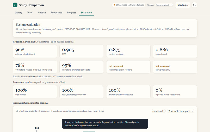Open the F1 vs root-cause gaps dropdown

coord(180,111)
